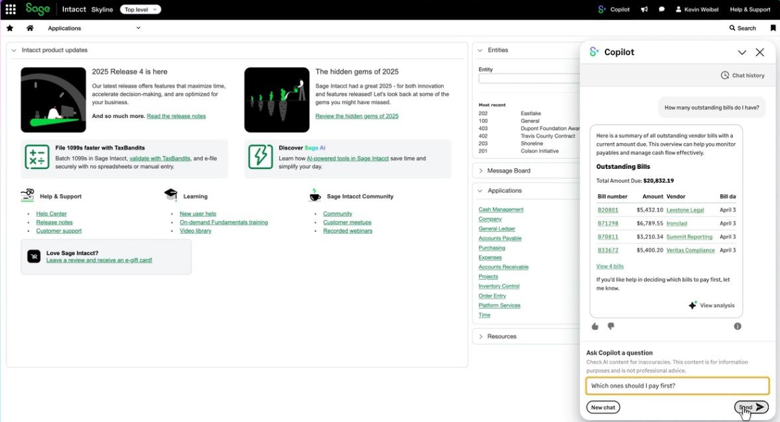The height and width of the screenshot is (422, 780).
Task: Open AI-powered tools in Sage Intacct link
Action: pos(348,158)
